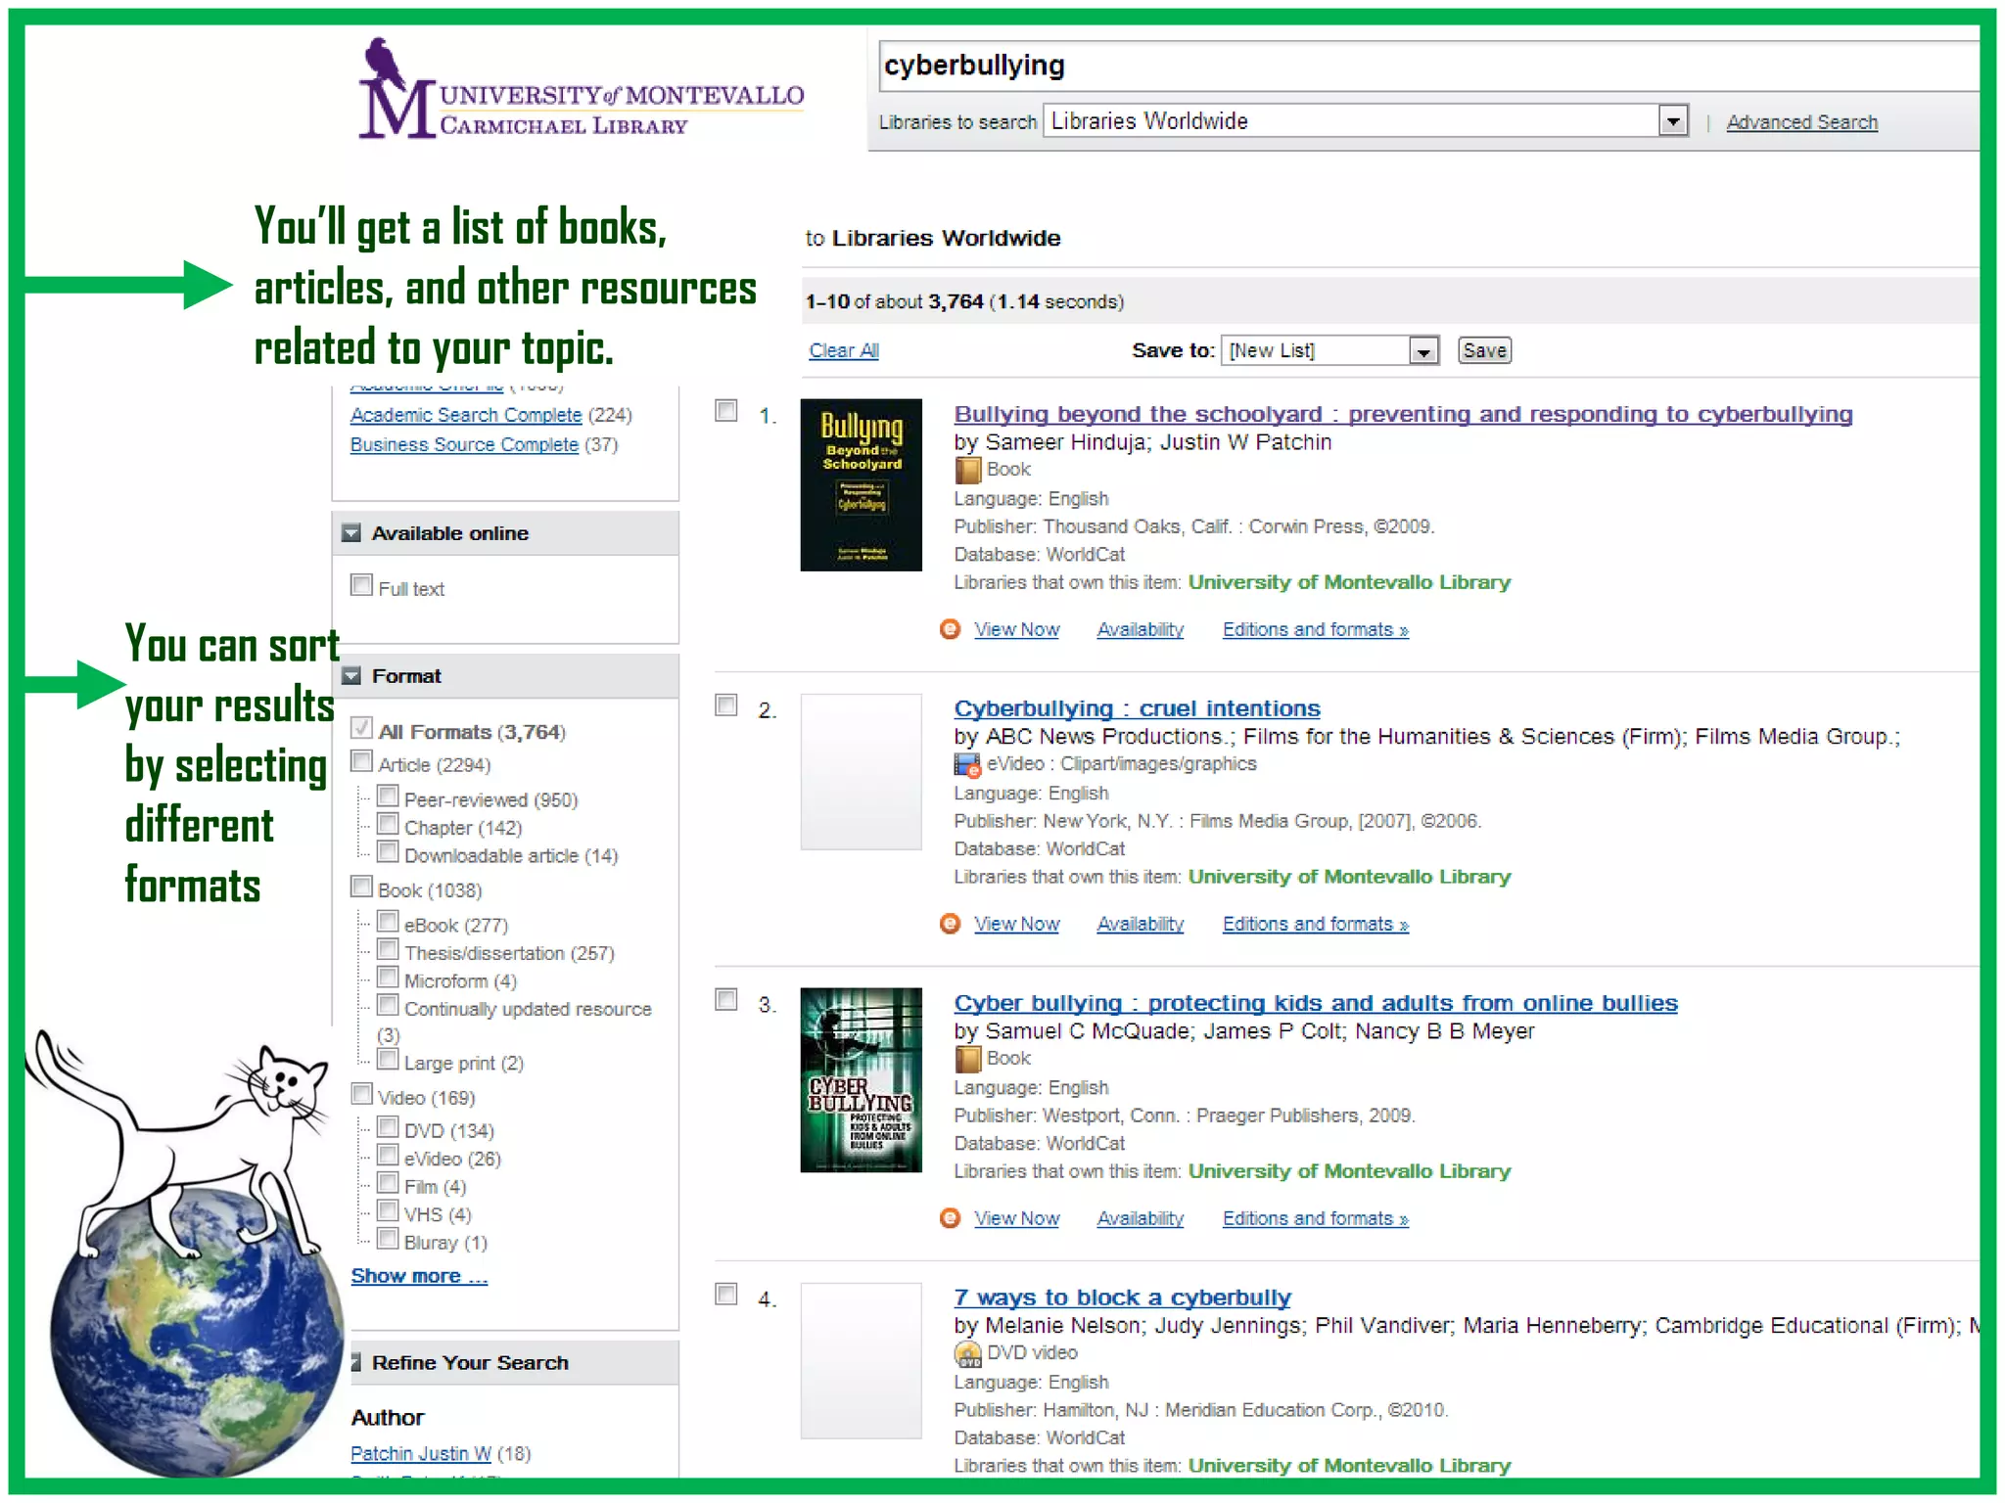Viewport: 2005px width, 1503px height.
Task: Collapse the Available online section
Action: (x=351, y=533)
